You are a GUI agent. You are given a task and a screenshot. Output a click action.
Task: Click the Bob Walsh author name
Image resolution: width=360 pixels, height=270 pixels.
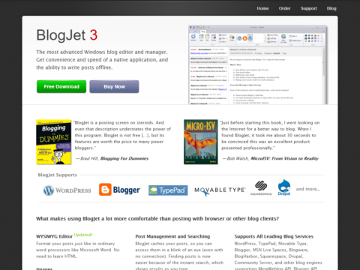coord(238,158)
